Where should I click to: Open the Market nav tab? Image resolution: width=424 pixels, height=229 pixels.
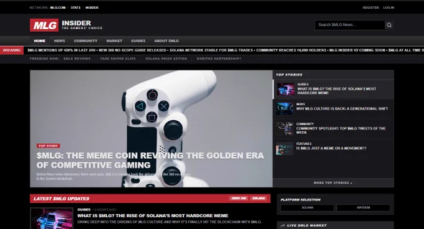tap(114, 41)
